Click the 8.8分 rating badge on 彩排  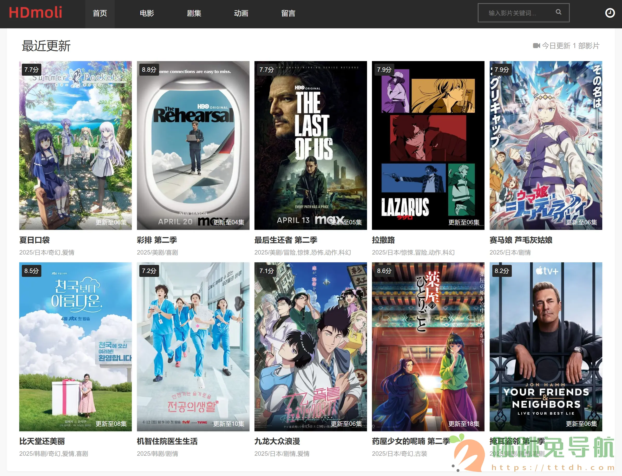[x=149, y=70]
